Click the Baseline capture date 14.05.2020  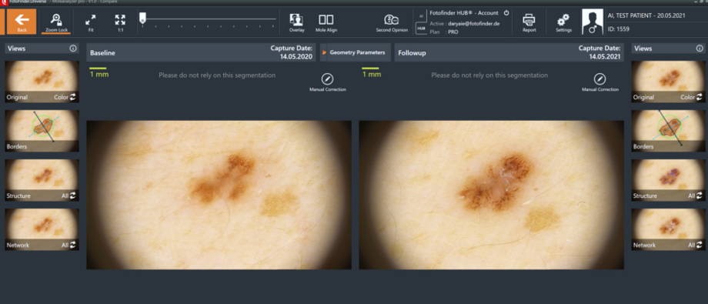tap(296, 58)
